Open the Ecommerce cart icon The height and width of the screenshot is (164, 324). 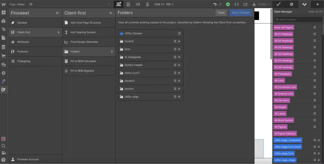pyautogui.click(x=3, y=56)
